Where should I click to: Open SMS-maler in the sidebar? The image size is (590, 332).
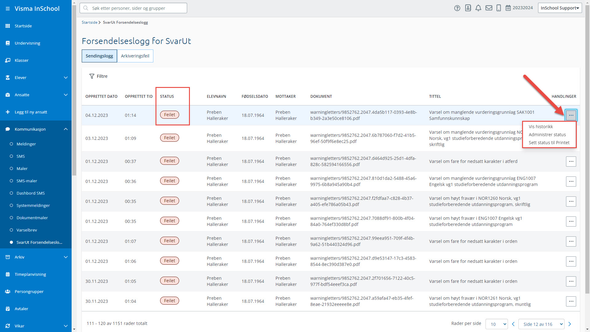click(x=27, y=181)
